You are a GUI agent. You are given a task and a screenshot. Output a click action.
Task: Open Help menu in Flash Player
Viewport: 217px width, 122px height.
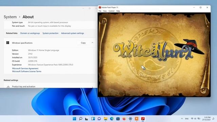coord(118,11)
